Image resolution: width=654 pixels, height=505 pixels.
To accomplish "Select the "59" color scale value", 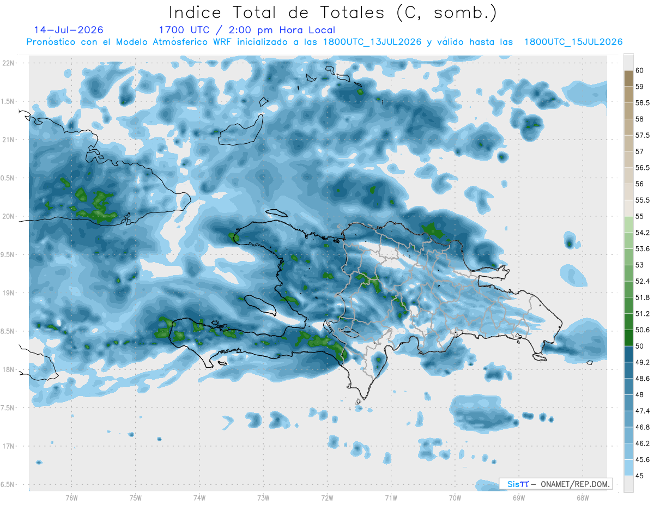I will 640,86.
